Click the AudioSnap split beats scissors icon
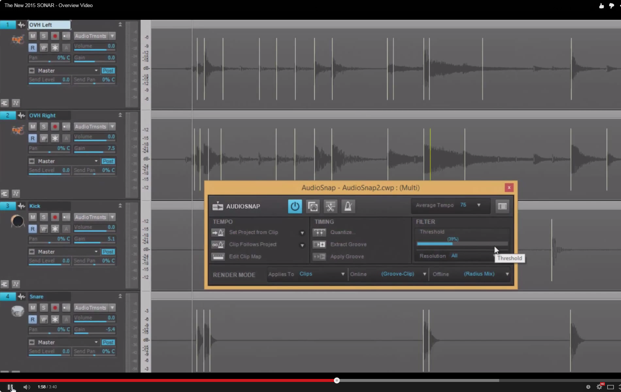The image size is (621, 392). pyautogui.click(x=330, y=206)
